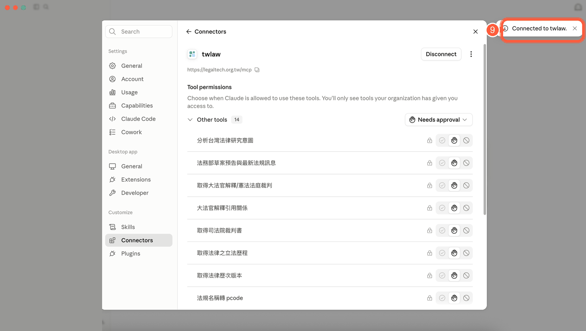Open the Account settings page

click(x=139, y=79)
